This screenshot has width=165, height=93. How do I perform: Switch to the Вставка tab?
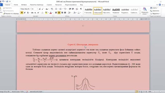(x=24, y=5)
